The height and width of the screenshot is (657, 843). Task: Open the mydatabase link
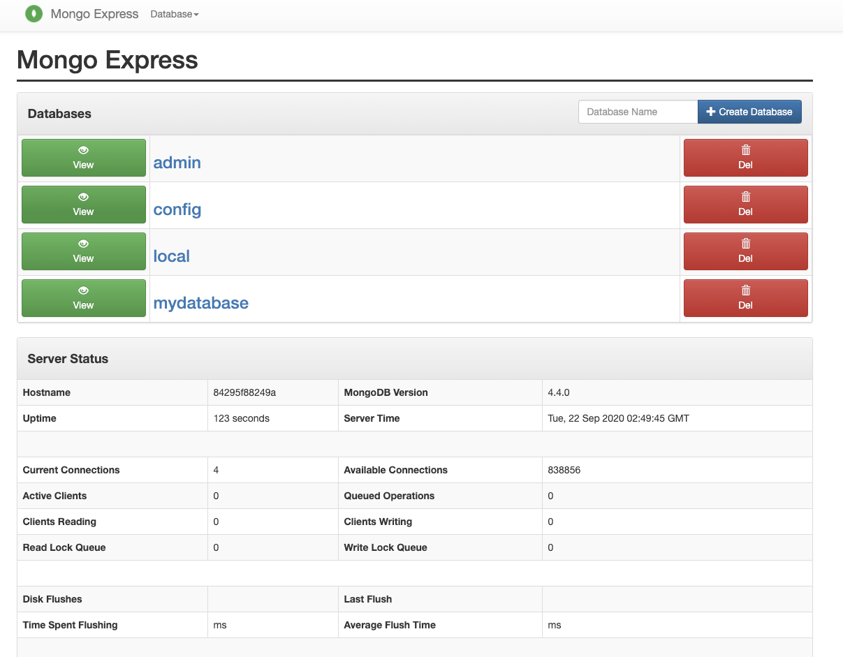tap(201, 303)
